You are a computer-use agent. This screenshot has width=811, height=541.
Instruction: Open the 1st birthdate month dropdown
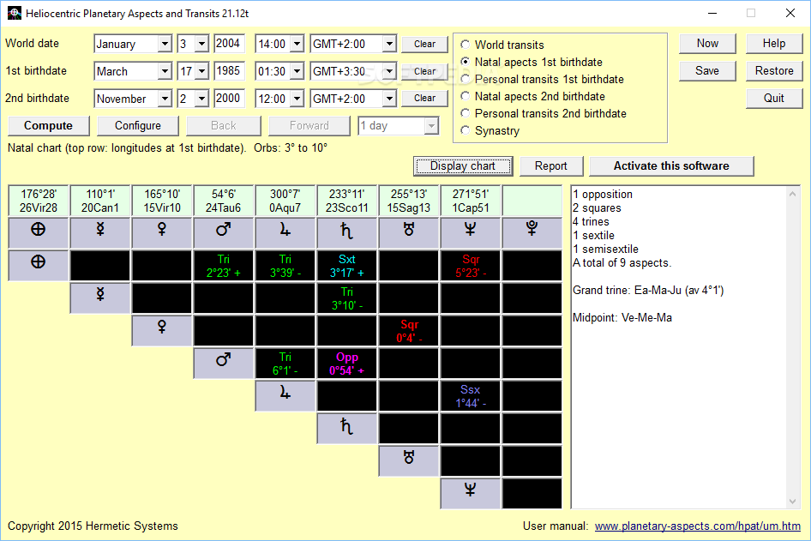(165, 71)
